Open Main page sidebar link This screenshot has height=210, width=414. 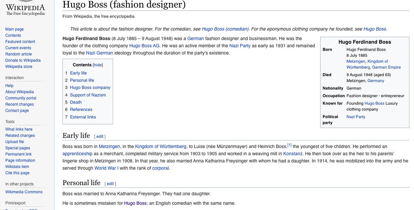click(14, 29)
